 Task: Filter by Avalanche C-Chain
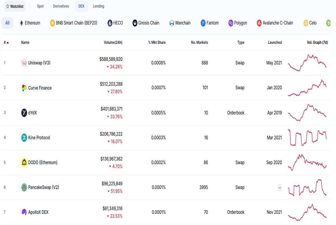tap(275, 23)
